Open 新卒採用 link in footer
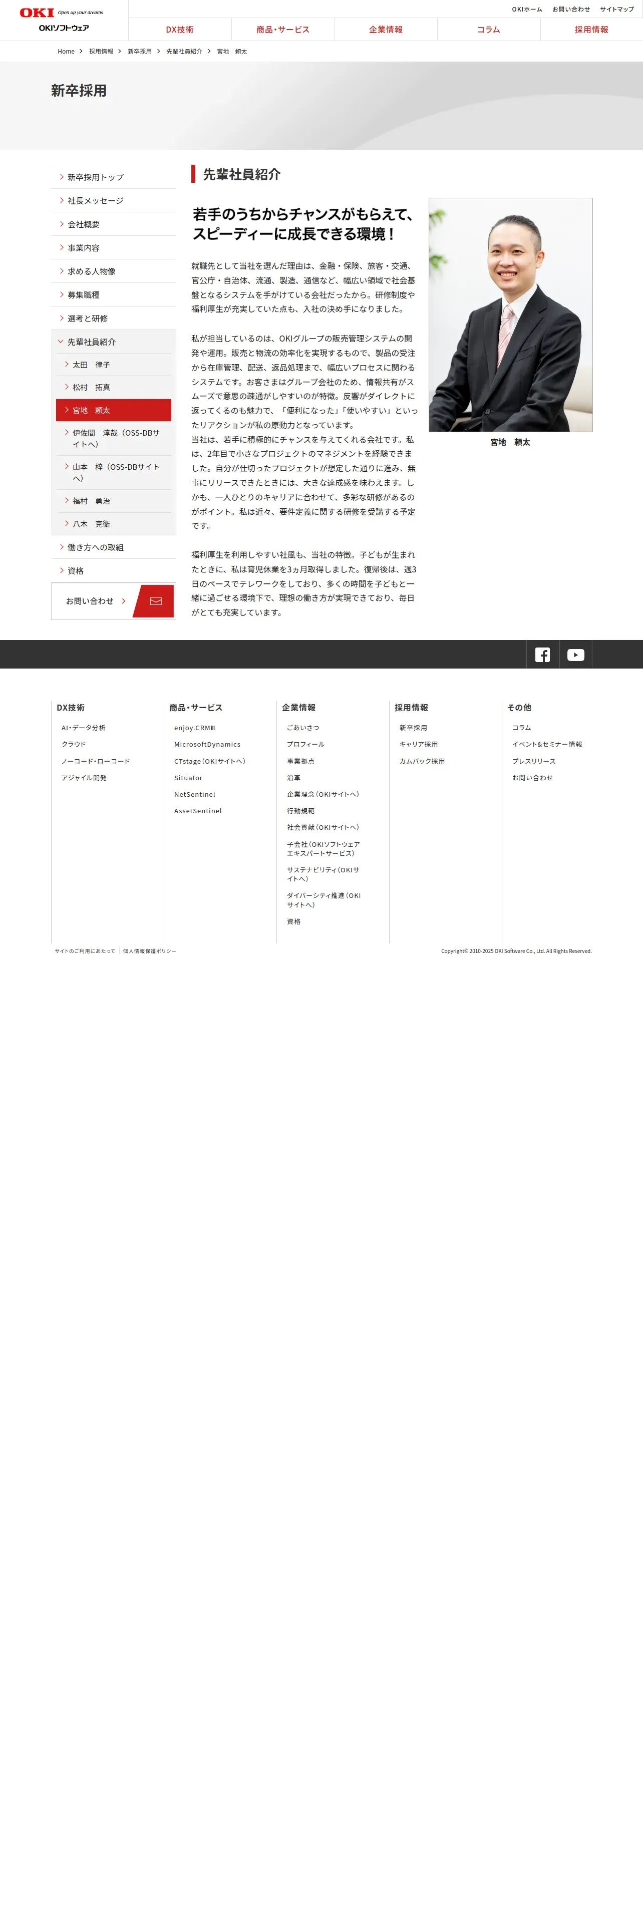This screenshot has height=1929, width=643. (x=413, y=728)
